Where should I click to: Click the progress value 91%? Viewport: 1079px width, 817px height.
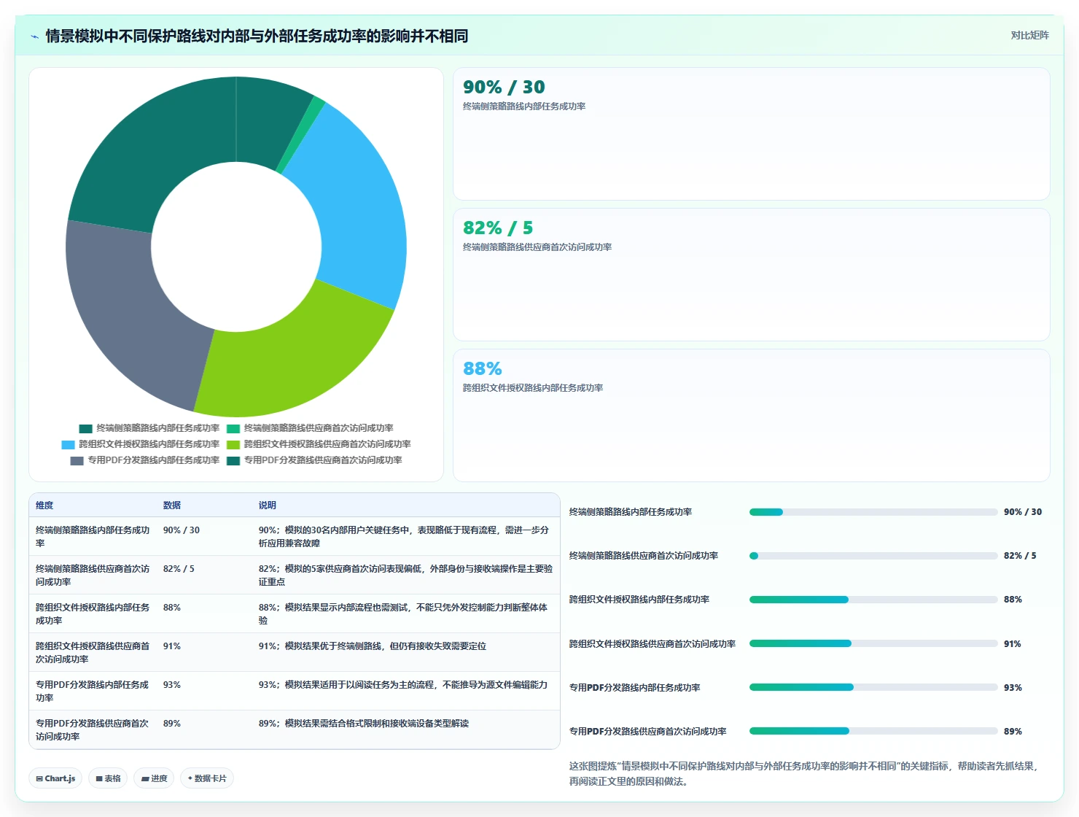[1013, 644]
